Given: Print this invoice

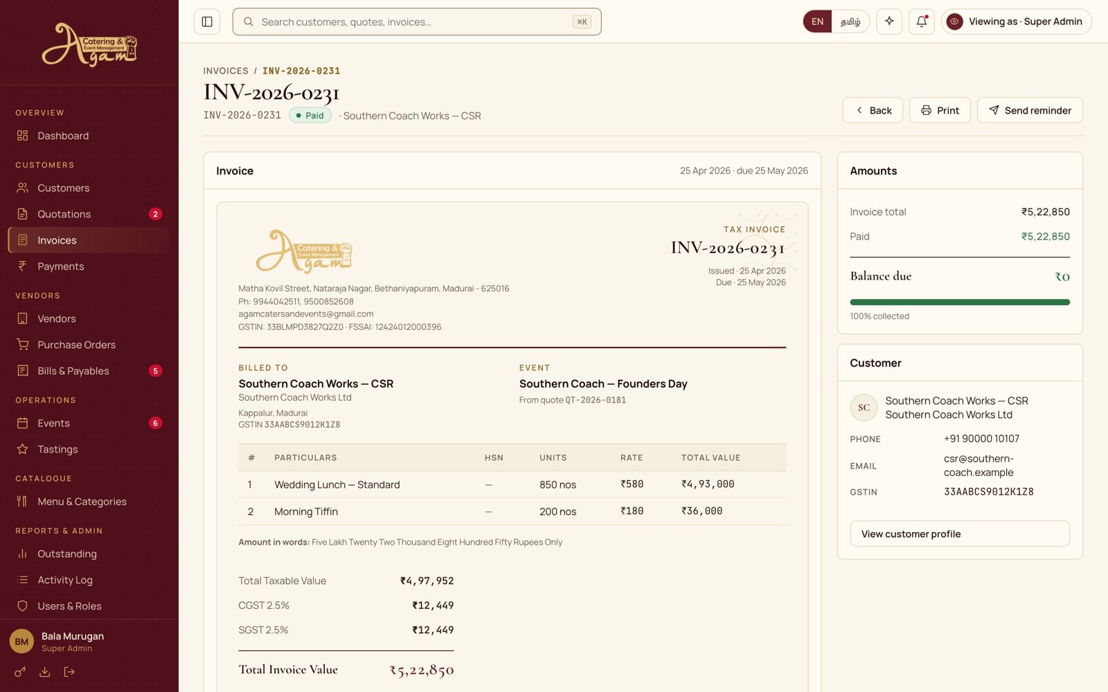Looking at the screenshot, I should pos(940,110).
